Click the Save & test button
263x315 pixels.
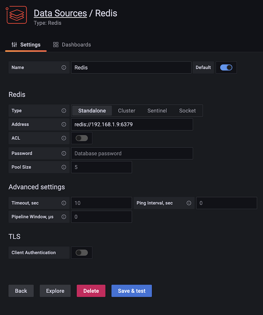coord(131,291)
